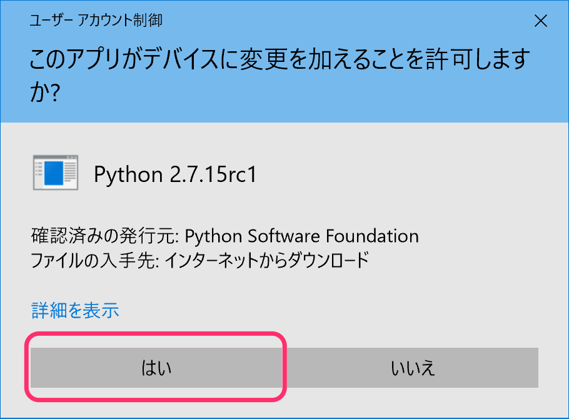This screenshot has height=419, width=569.
Task: Show more information via 詳細を表示
Action: pyautogui.click(x=75, y=310)
